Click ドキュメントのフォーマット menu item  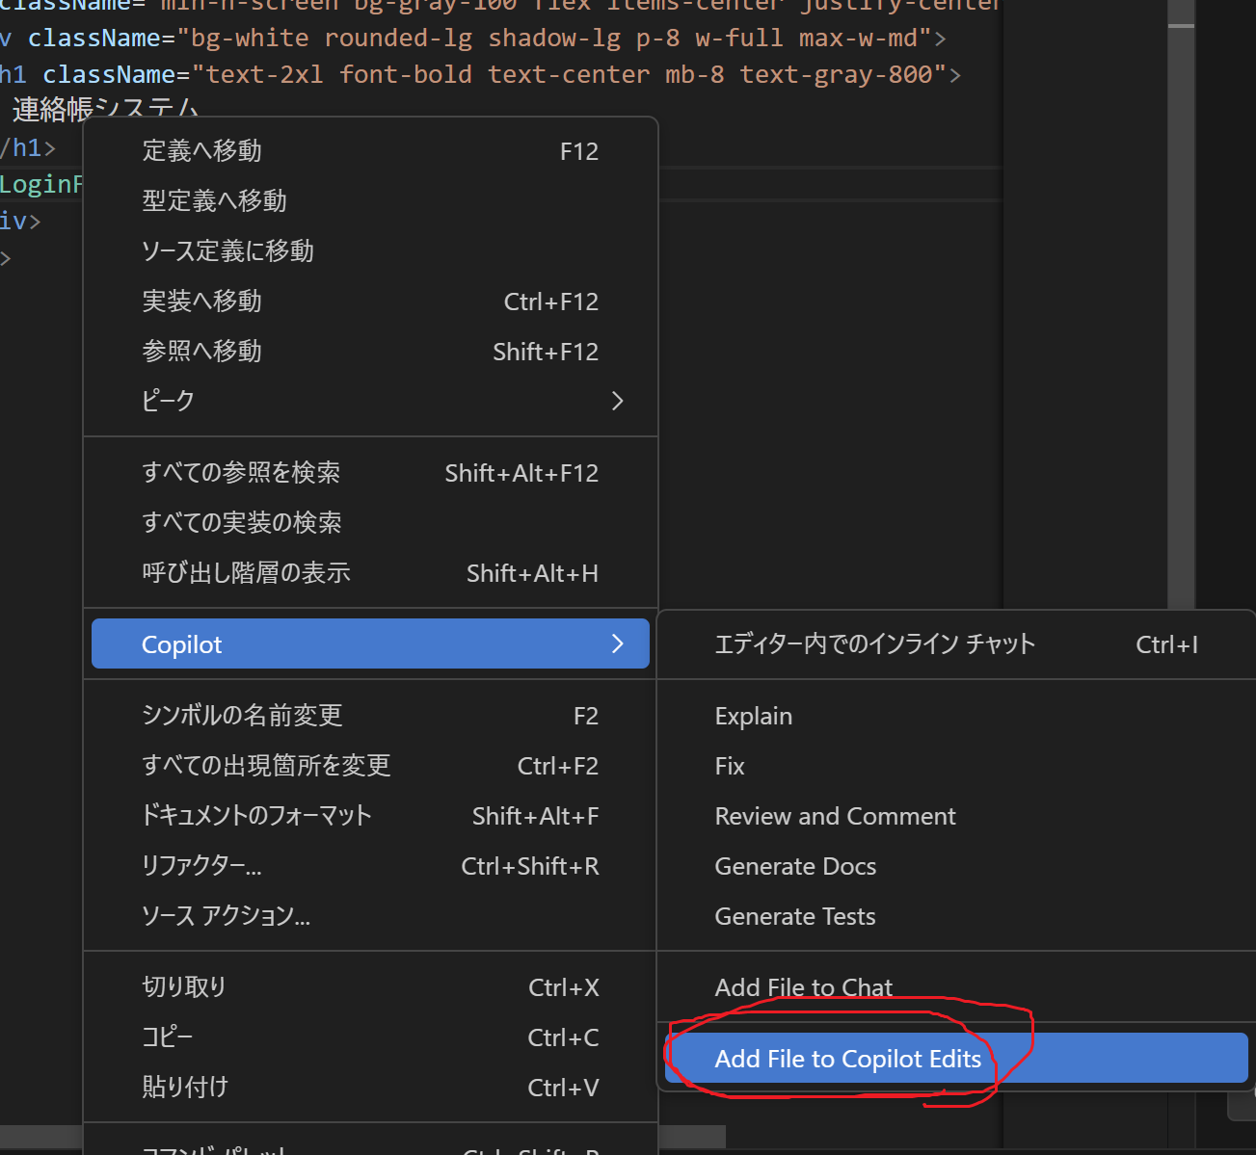(x=370, y=816)
